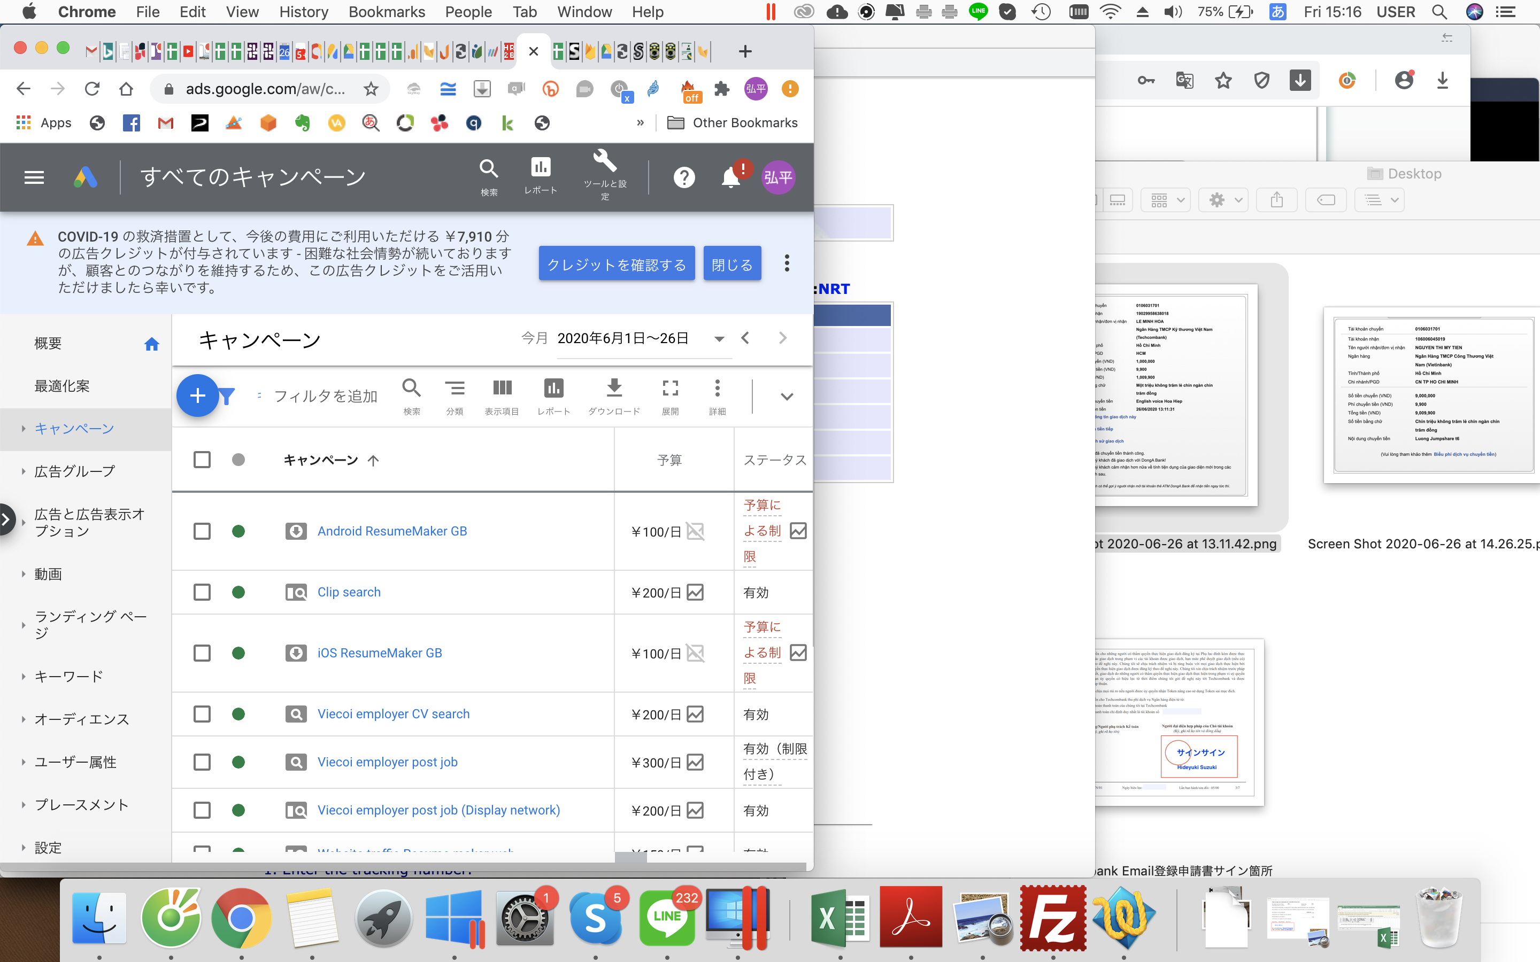
Task: Collapse the toolbar chevron on the right
Action: pyautogui.click(x=787, y=397)
